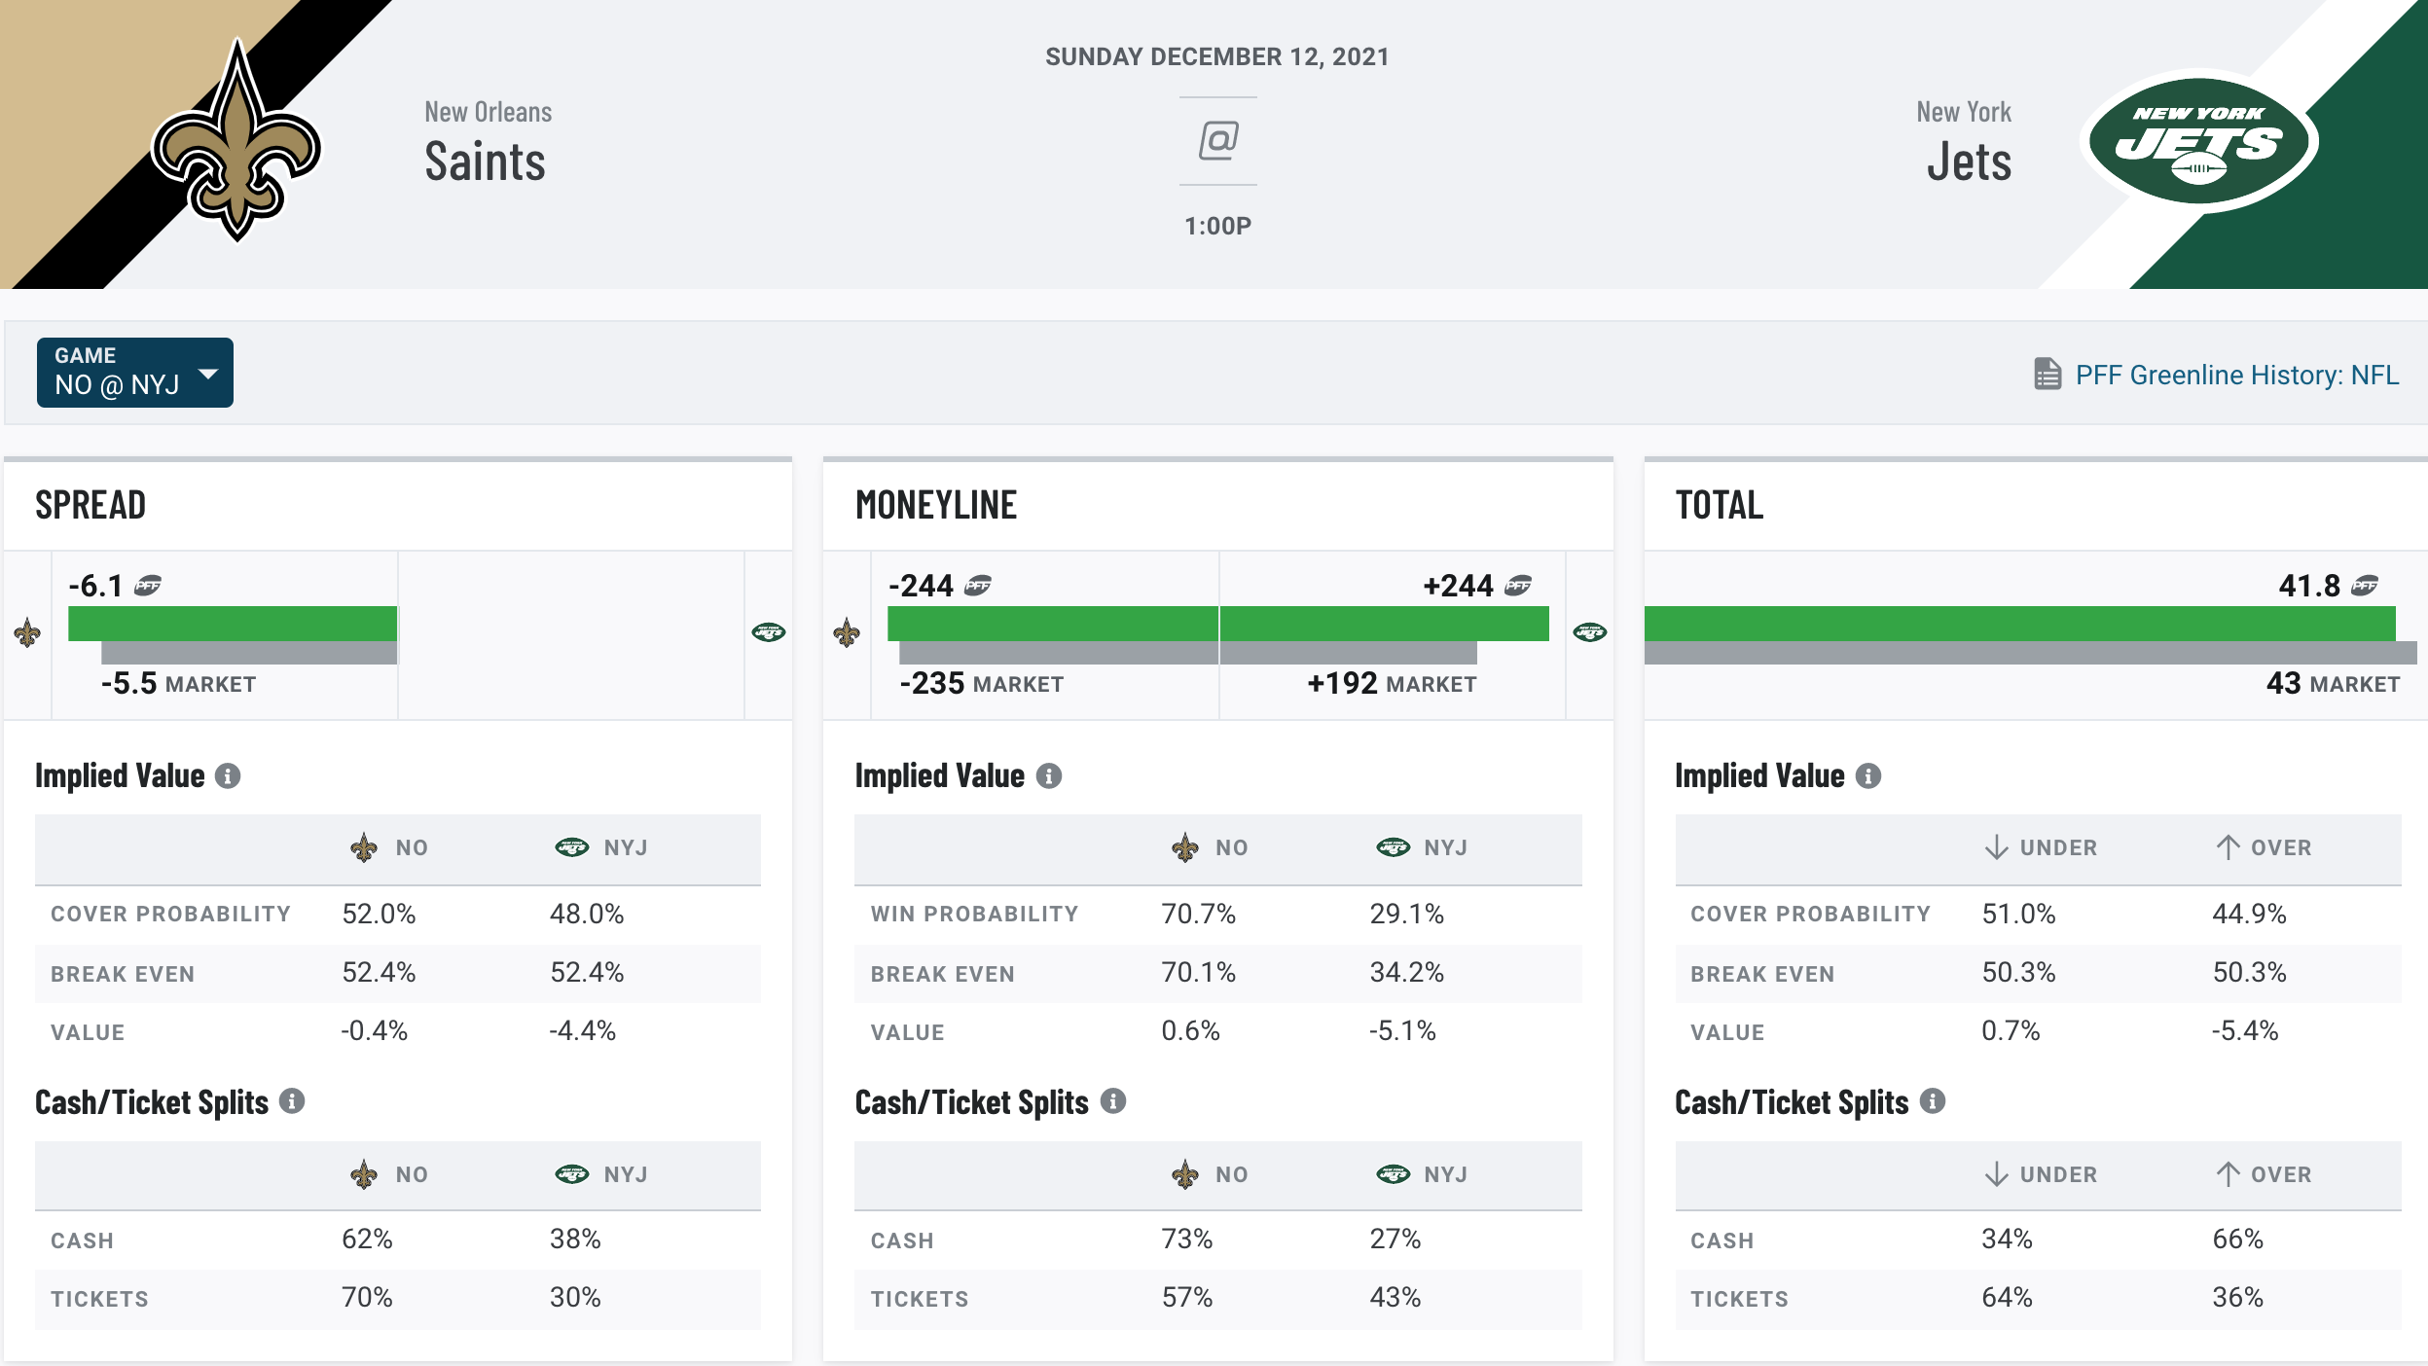Screen dimensions: 2428x1366
Task: Click the UNDER down-arrow in Total Implied Value
Action: point(1996,847)
